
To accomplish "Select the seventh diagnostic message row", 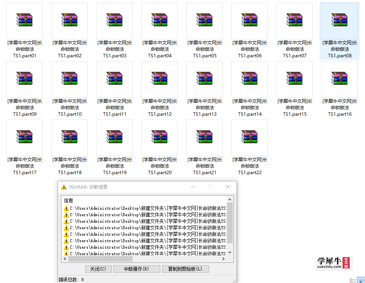I will point(144,247).
